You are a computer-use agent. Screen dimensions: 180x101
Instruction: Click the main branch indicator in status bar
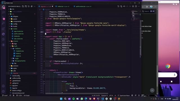tap(5, 95)
